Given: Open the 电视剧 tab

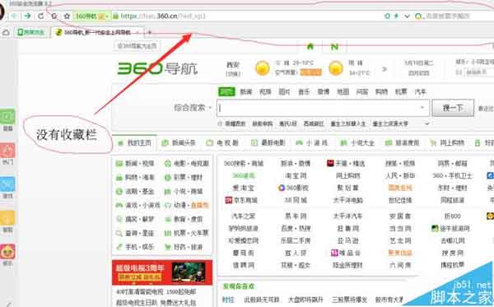Looking at the screenshot, I should (222, 143).
